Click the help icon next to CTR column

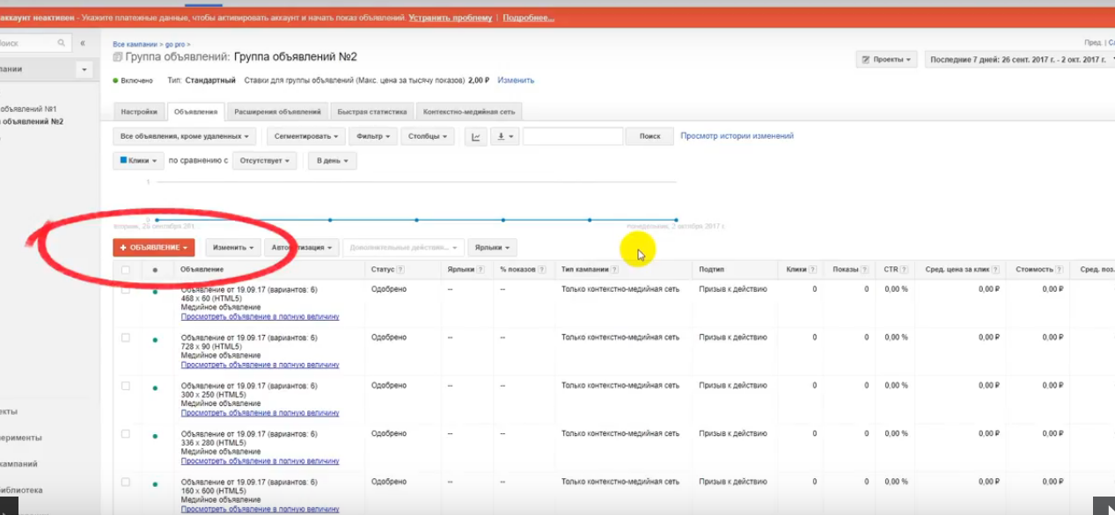(x=904, y=270)
